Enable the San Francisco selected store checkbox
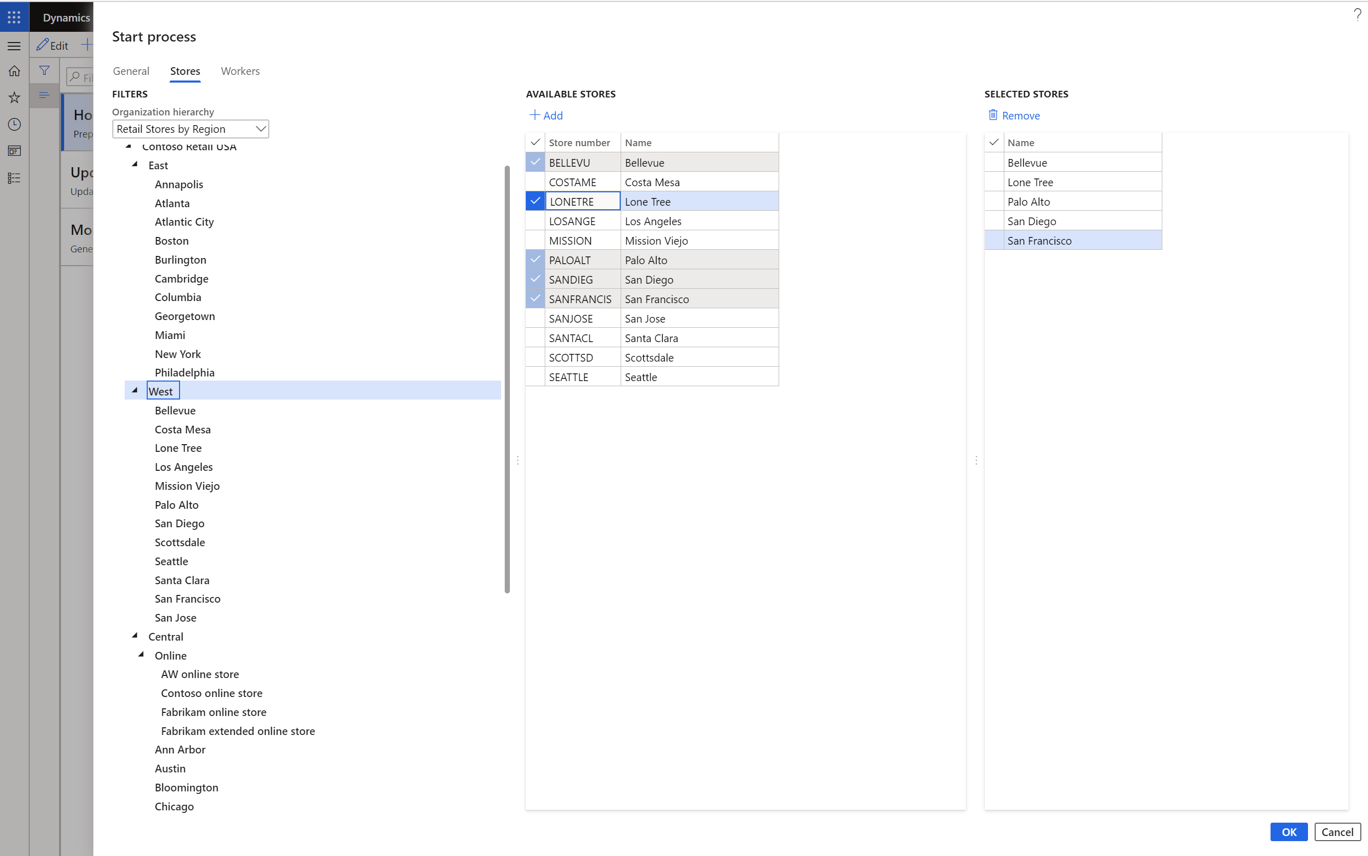Viewport: 1368px width, 856px height. (x=994, y=240)
